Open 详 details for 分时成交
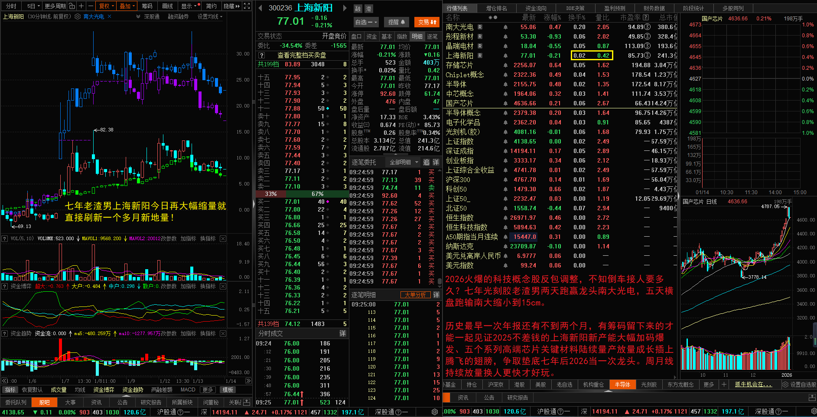Image resolution: width=817 pixels, height=417 pixels. 342,333
